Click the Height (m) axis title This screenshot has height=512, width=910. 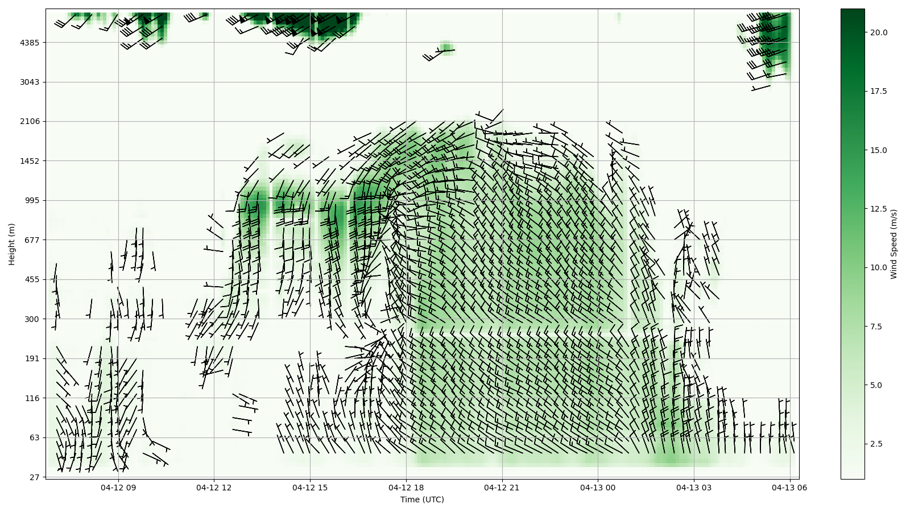11,244
